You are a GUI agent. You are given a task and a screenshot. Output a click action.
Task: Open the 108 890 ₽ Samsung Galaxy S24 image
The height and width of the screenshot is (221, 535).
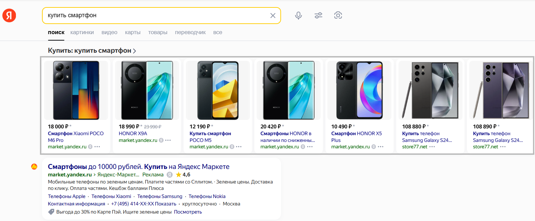[x=501, y=90]
